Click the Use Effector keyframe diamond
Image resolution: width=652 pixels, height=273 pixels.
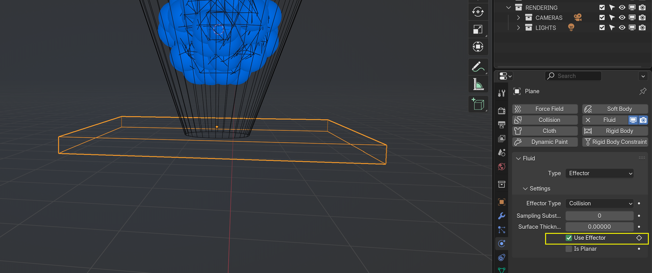[639, 238]
